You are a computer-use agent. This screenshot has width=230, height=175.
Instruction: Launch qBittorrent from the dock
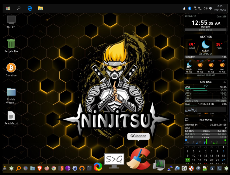click(198, 168)
